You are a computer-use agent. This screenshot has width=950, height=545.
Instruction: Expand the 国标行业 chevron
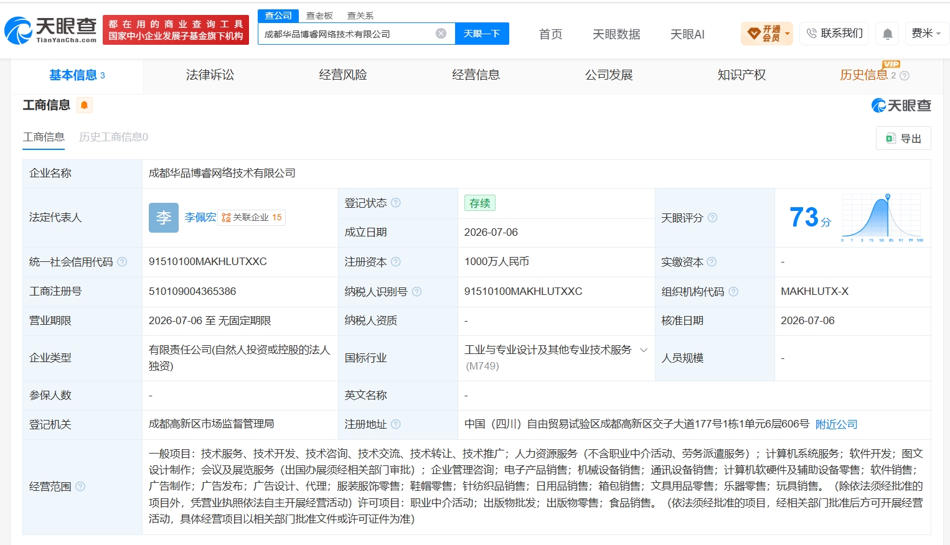coord(644,350)
